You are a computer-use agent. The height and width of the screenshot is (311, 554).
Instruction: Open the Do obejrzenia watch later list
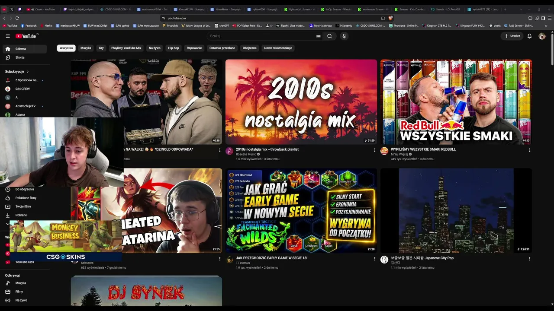tap(25, 189)
